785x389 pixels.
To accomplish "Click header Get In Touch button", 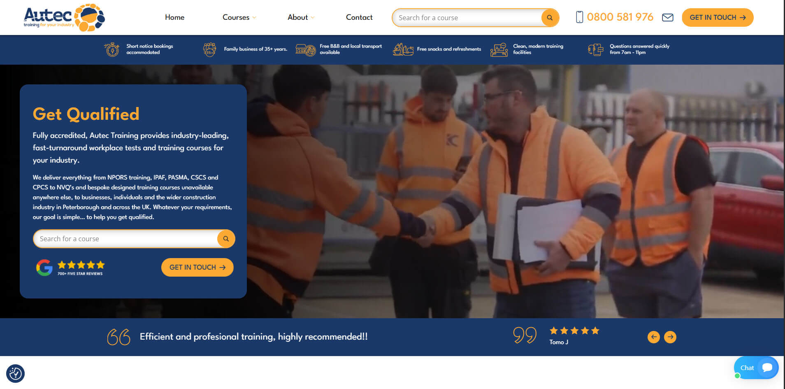I will [717, 17].
